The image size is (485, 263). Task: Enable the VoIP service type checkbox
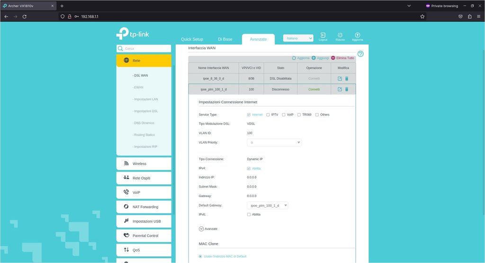tap(283, 115)
